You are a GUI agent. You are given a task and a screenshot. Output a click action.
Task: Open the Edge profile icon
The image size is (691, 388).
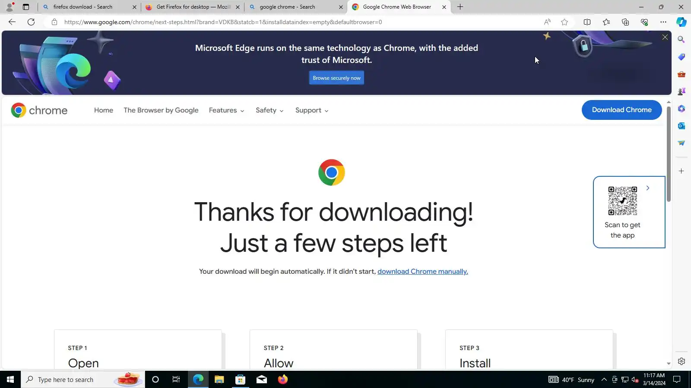10,7
